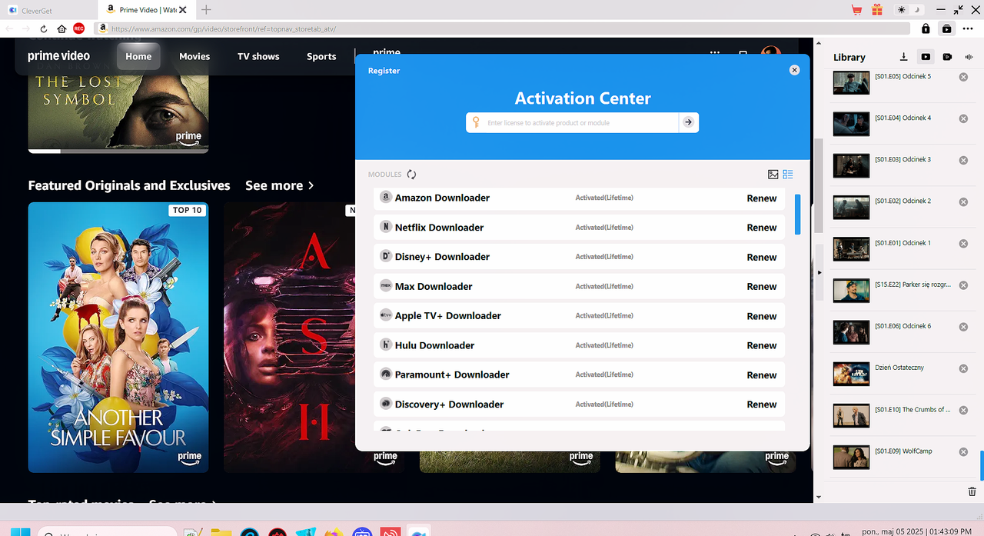Open Sports in Prime Video navigation
This screenshot has width=984, height=536.
321,56
